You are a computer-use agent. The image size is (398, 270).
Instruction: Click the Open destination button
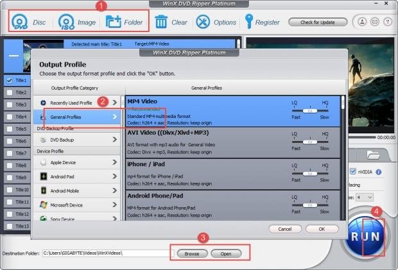click(x=226, y=253)
